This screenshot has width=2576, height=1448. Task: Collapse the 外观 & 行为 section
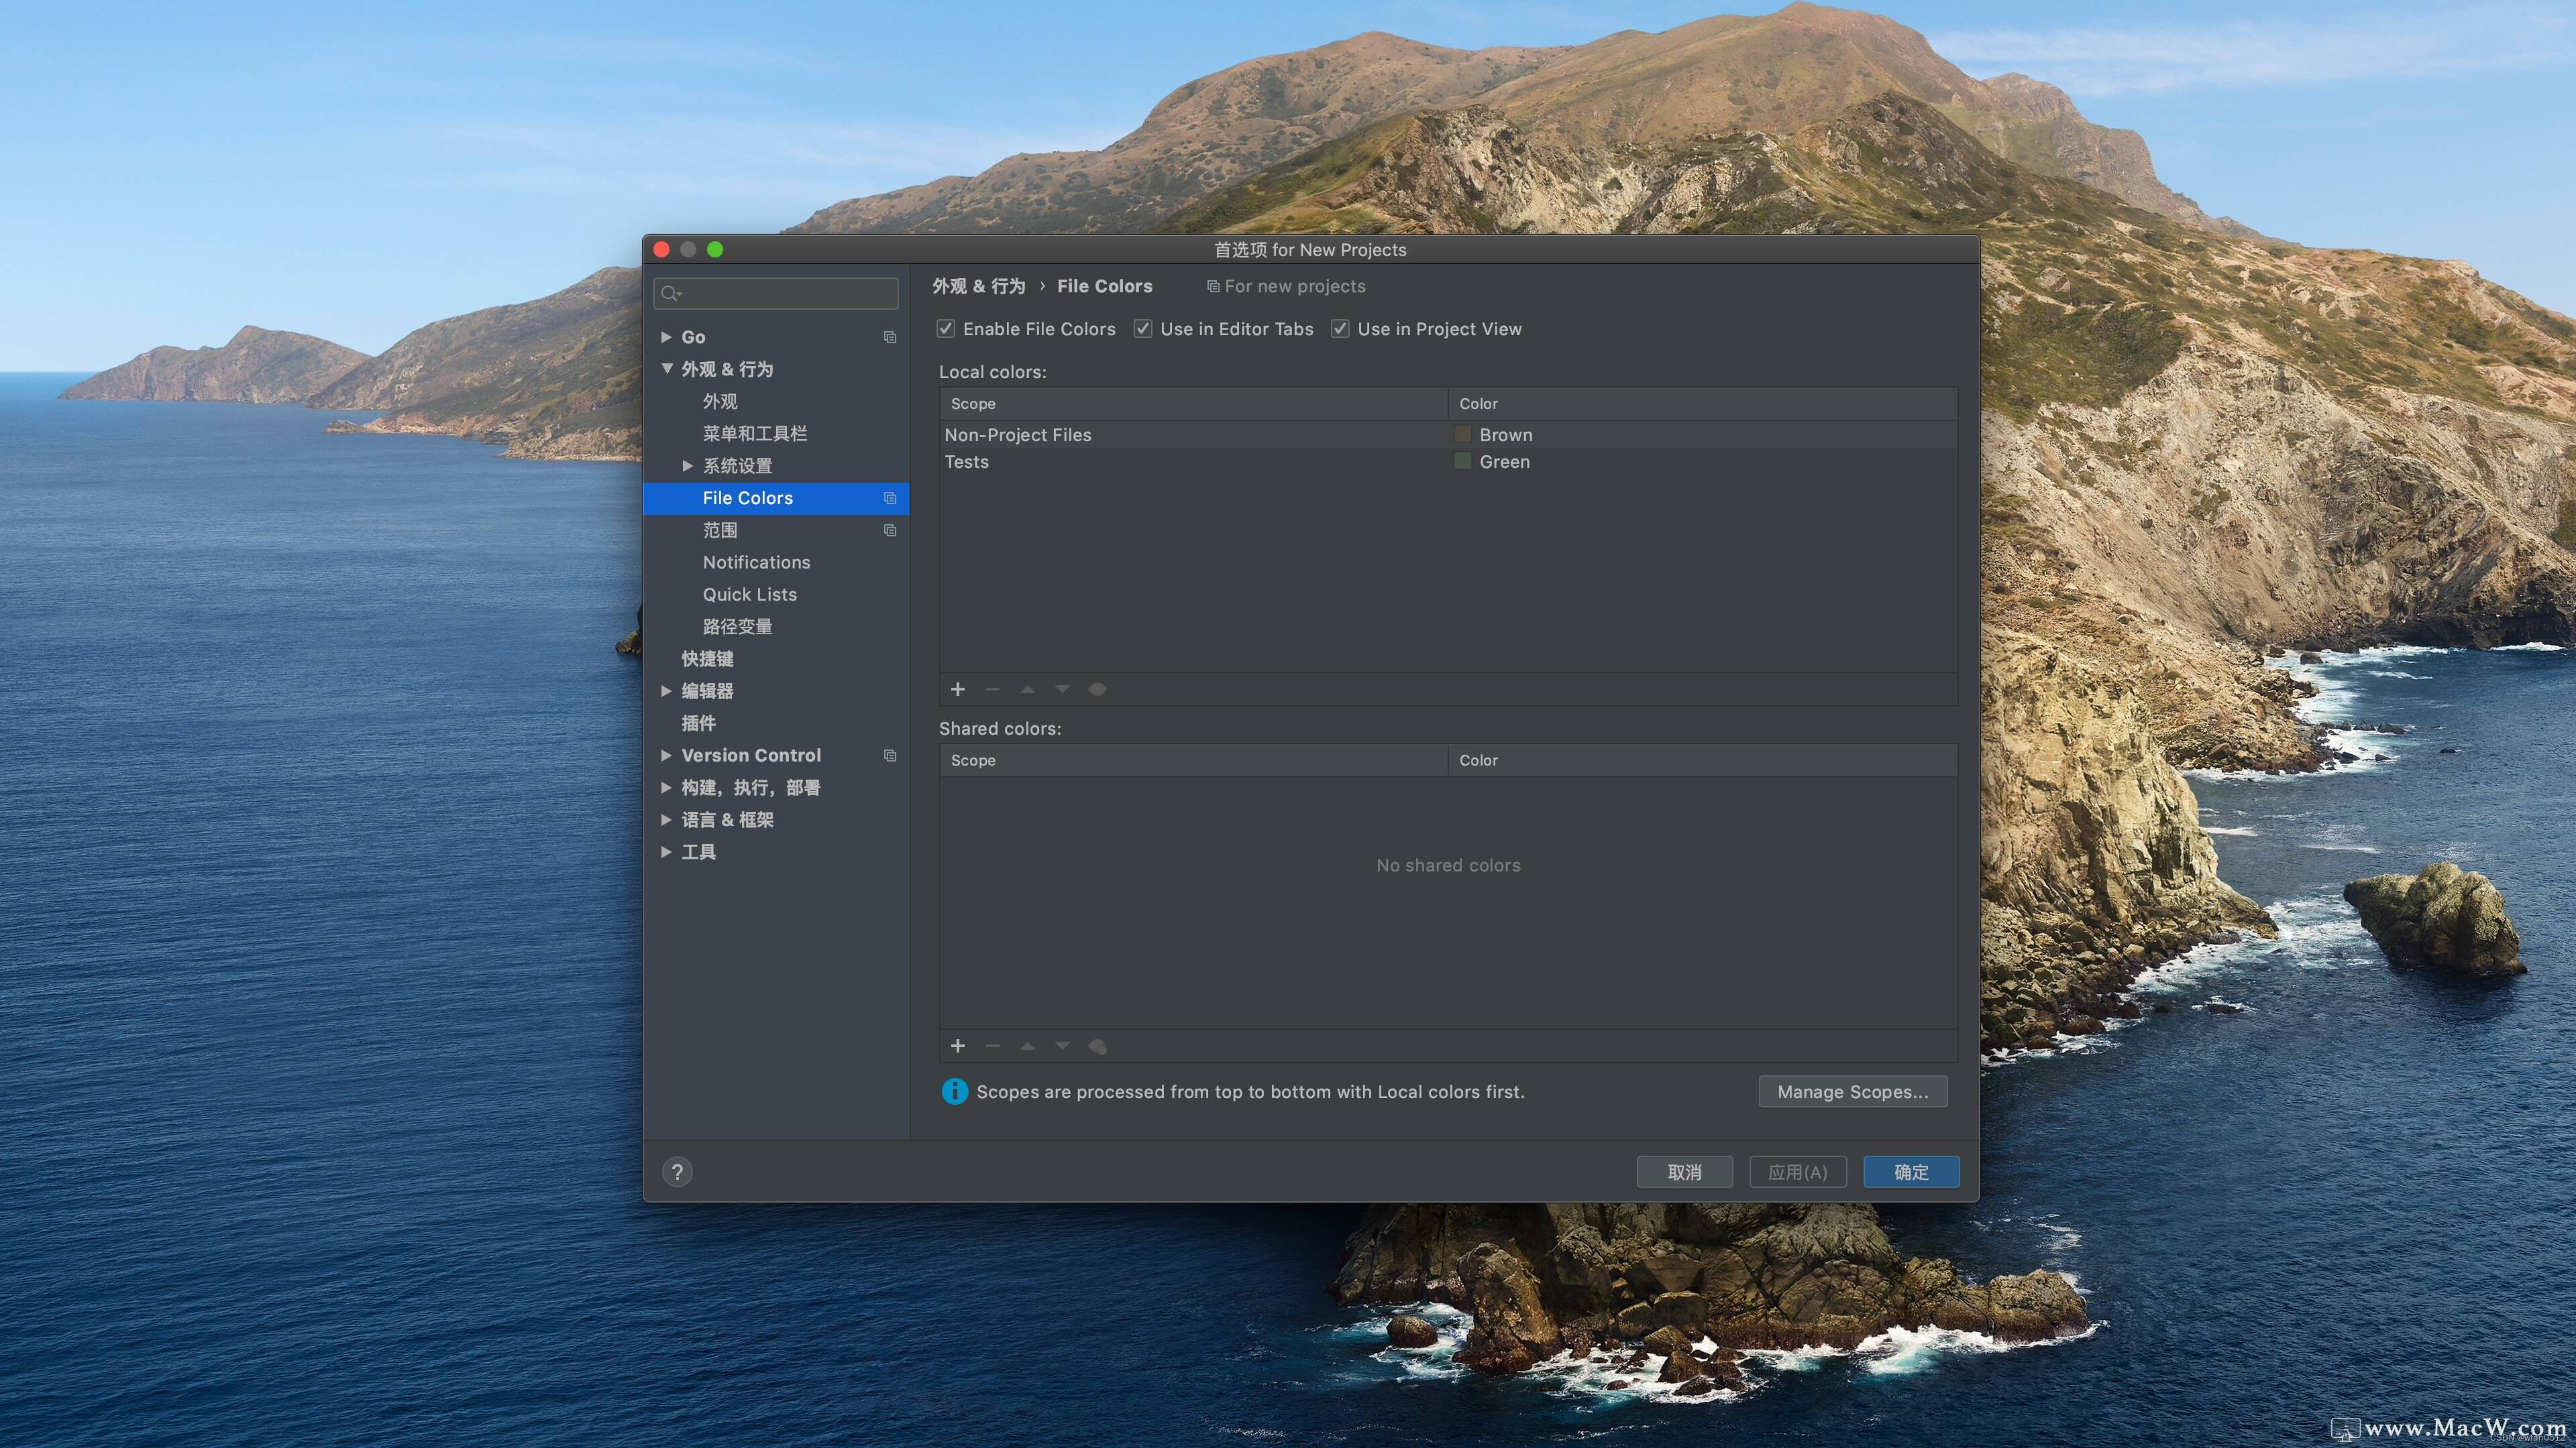[x=667, y=369]
